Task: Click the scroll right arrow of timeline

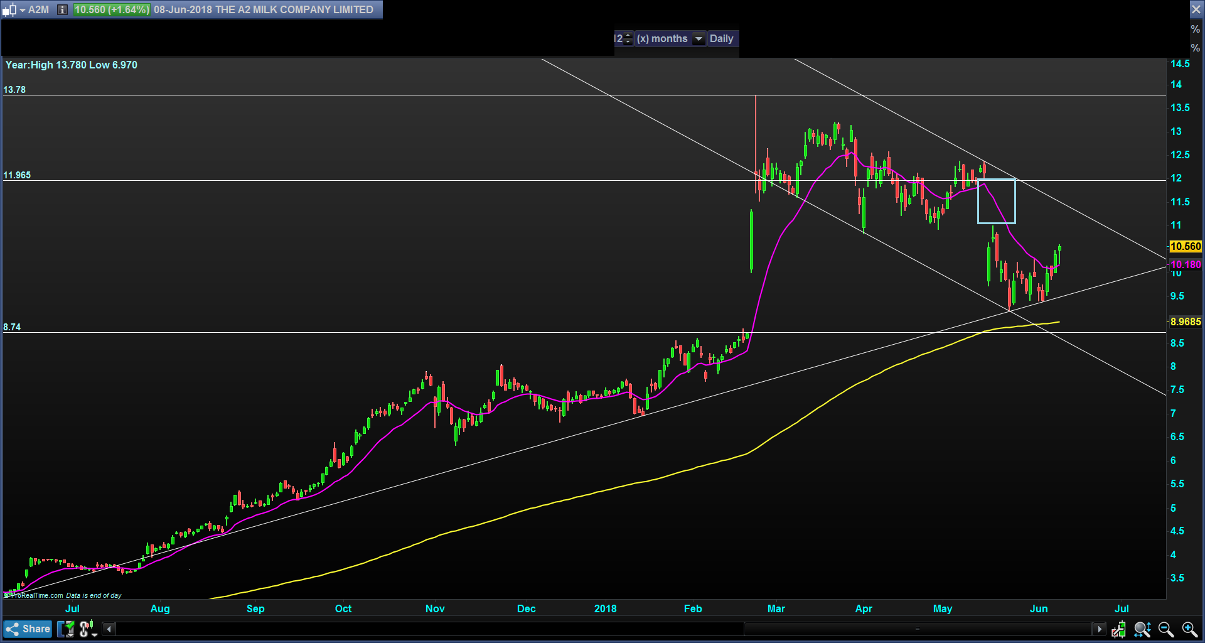Action: tap(1099, 629)
